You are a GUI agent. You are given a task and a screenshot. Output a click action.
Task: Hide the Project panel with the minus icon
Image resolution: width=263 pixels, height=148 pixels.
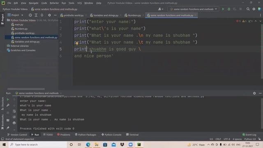tap(55, 15)
